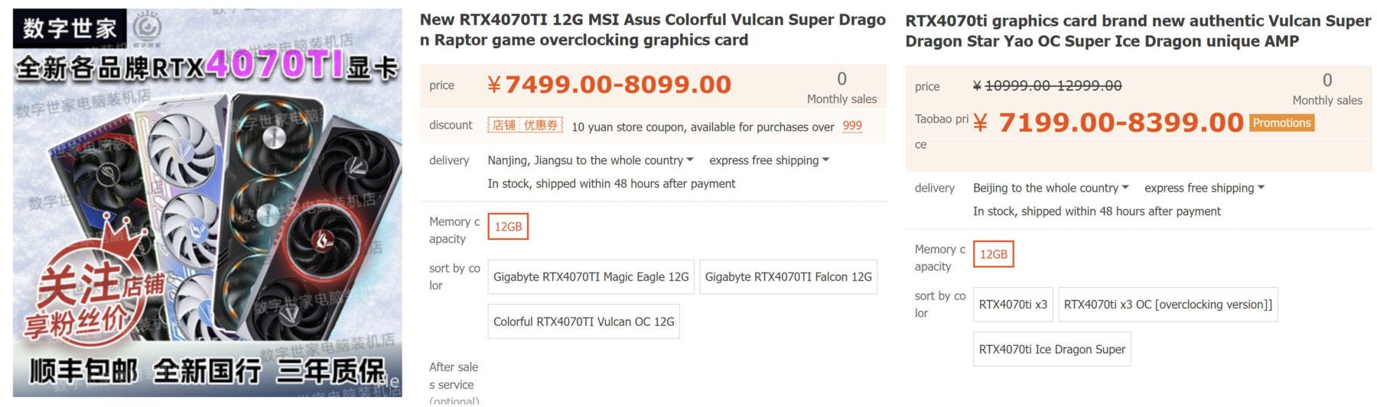Choose Gigabyte RTX4070TI Falcon 12G option
The image size is (1377, 407).
[x=788, y=277]
